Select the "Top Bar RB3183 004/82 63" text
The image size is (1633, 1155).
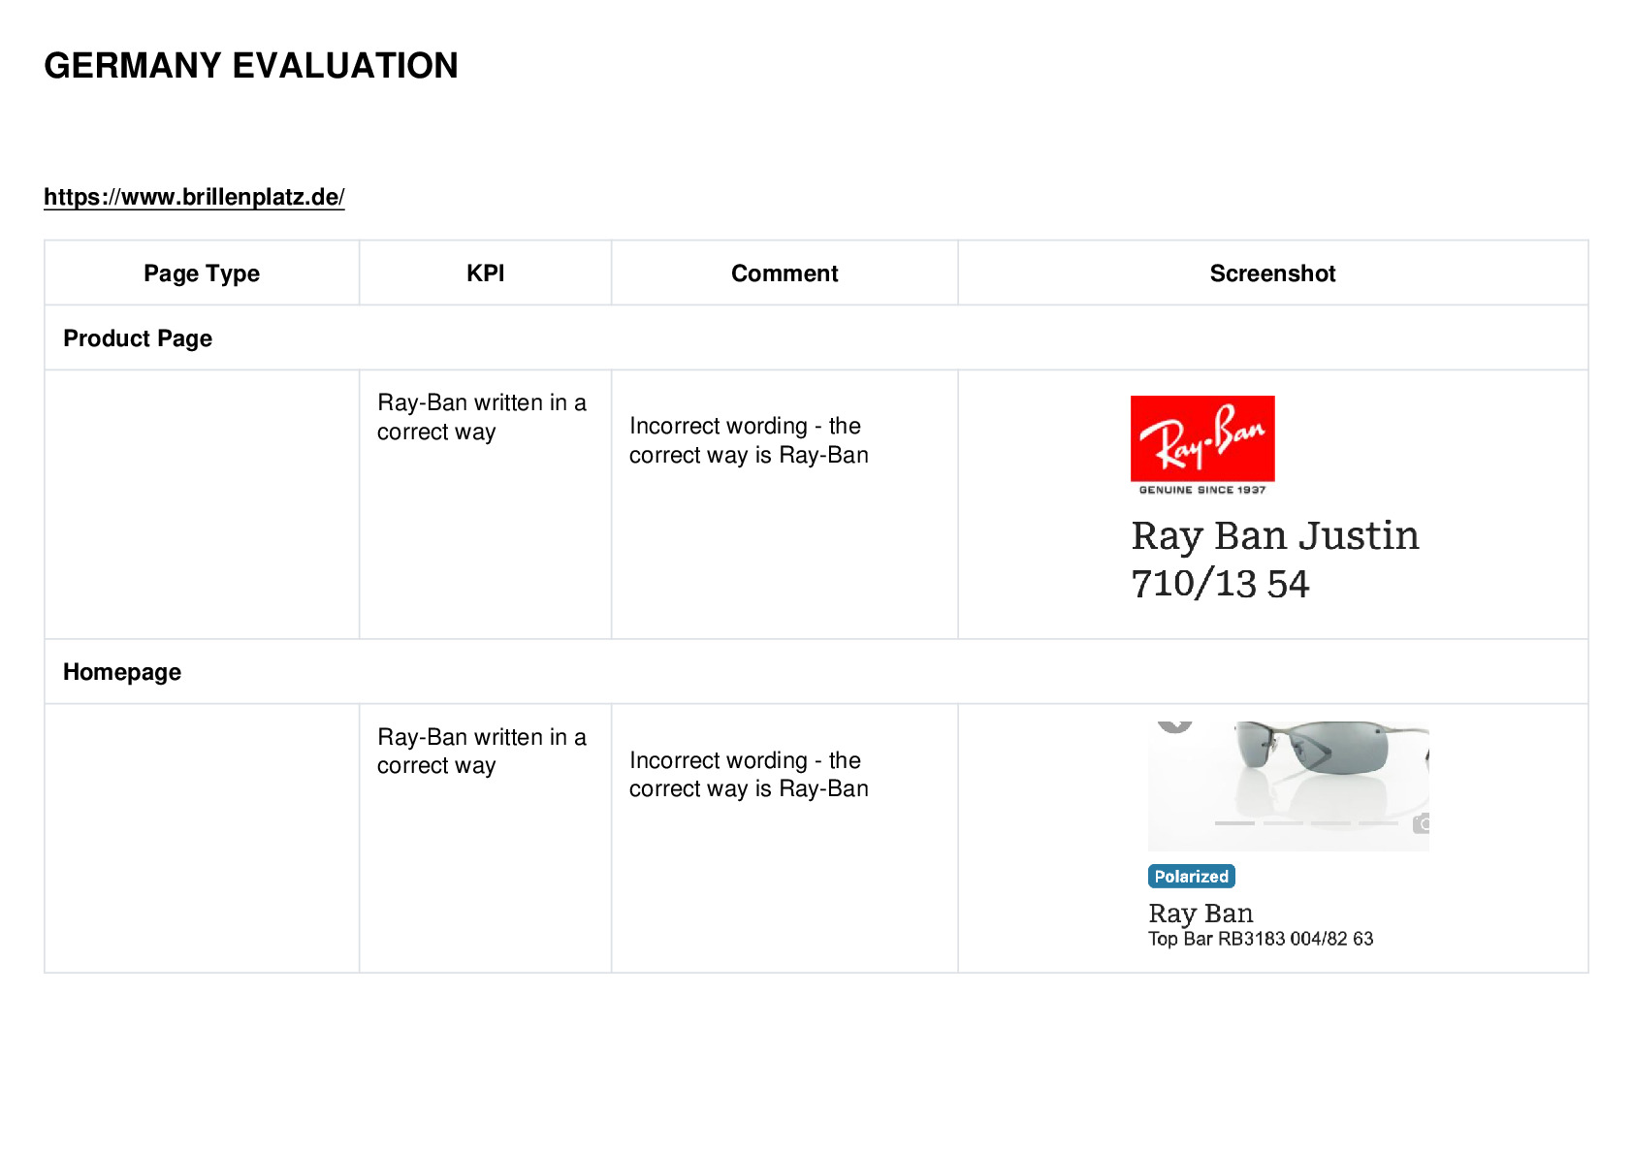click(x=1261, y=939)
